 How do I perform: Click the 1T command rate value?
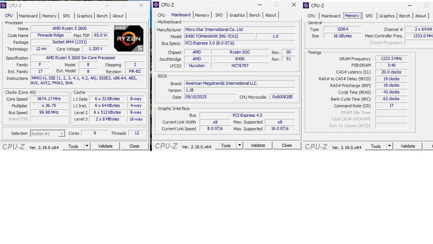[x=391, y=106]
